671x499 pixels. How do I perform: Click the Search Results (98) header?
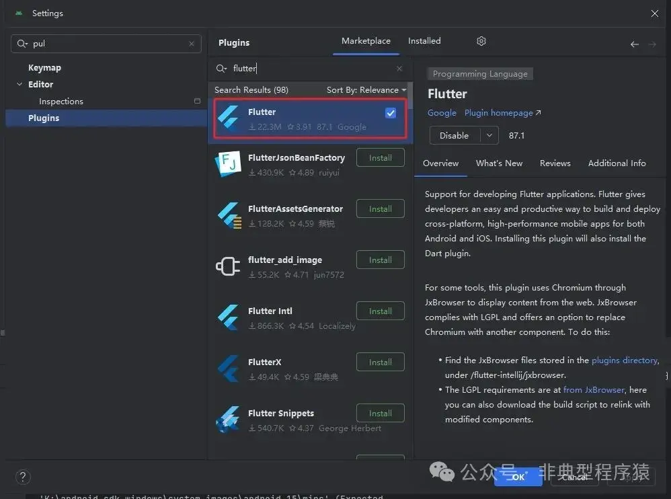click(251, 90)
